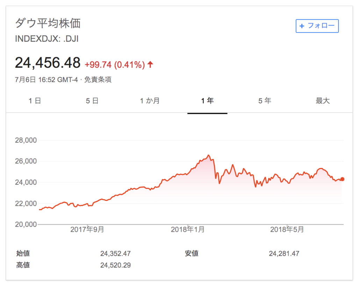Select the 1日 time range tab

35,101
